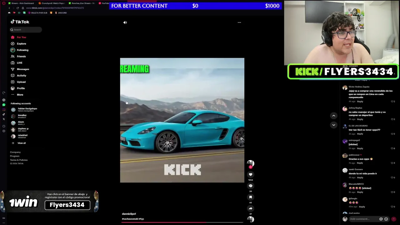
Task: Open browser history clock in sidebar
Action: coord(4,126)
